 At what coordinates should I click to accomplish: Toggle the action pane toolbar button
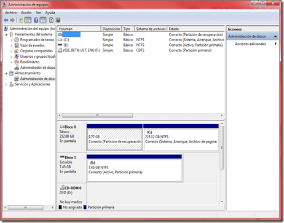tap(43, 20)
